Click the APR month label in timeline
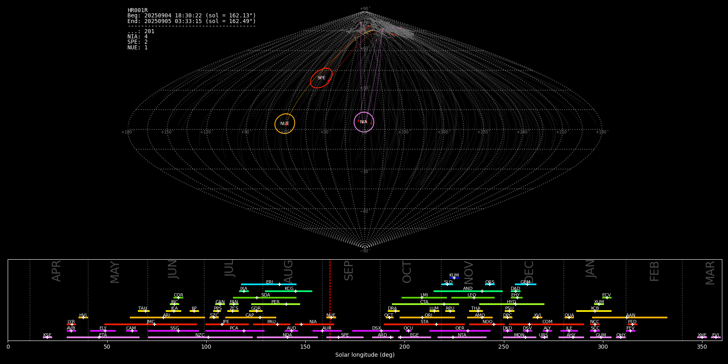The image size is (728, 364). (56, 271)
